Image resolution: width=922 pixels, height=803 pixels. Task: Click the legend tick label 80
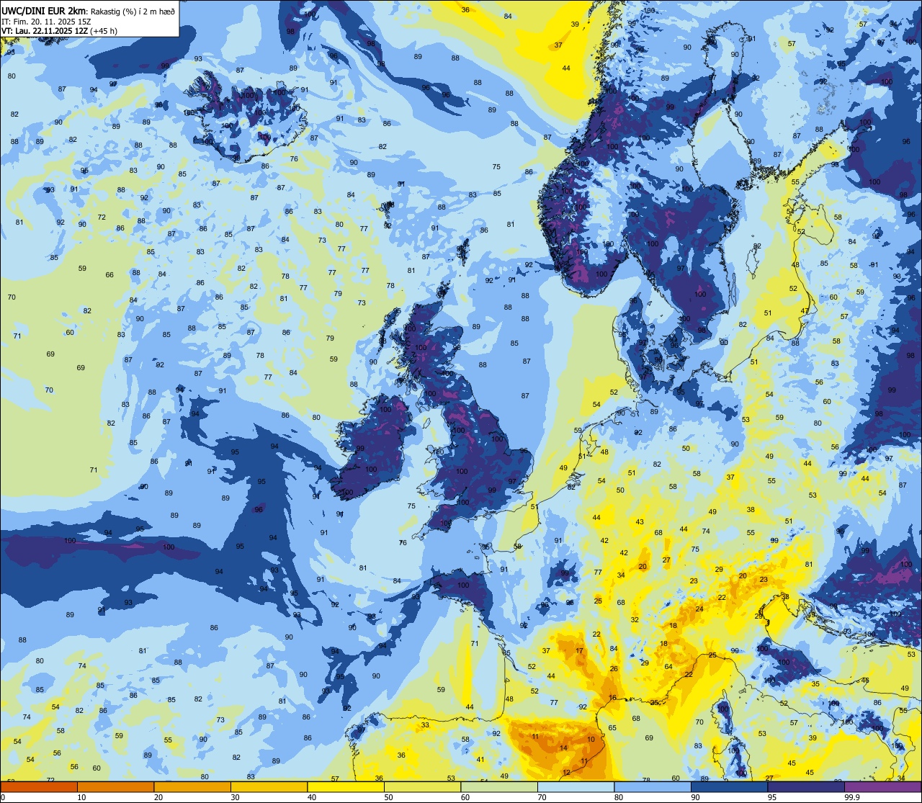[619, 797]
